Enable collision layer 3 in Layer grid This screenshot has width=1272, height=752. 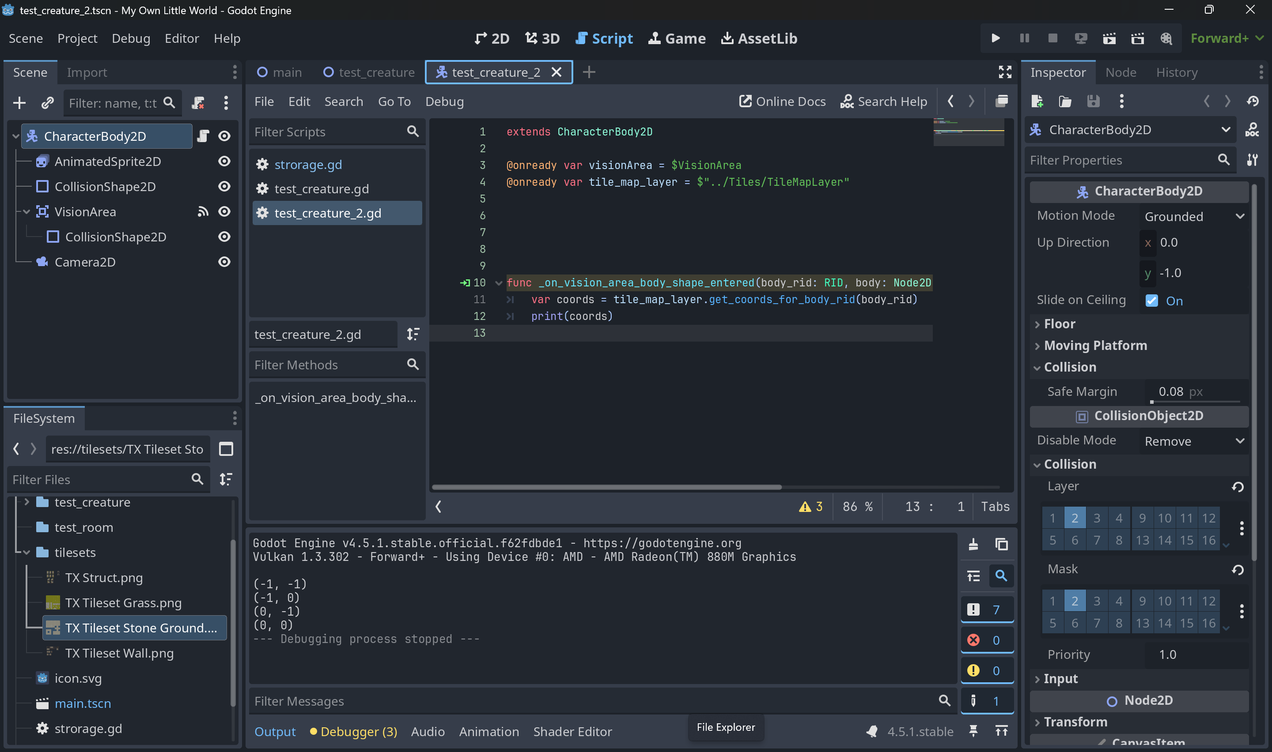[x=1097, y=518]
